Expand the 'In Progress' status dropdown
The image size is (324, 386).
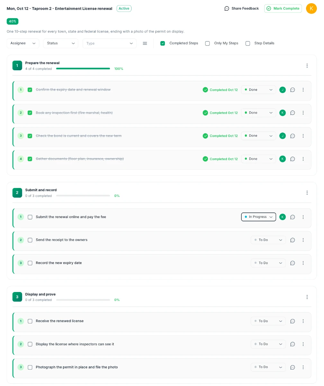pyautogui.click(x=258, y=217)
